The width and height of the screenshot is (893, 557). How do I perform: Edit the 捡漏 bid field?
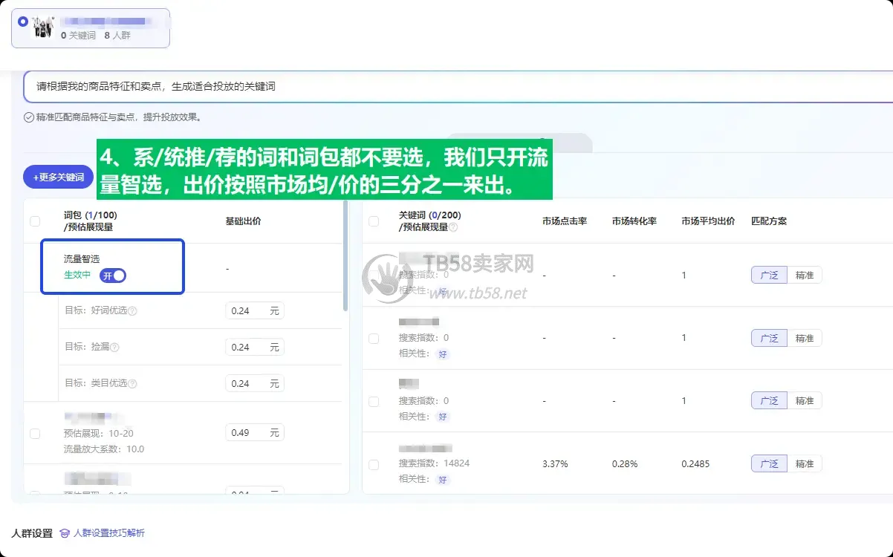(x=255, y=347)
